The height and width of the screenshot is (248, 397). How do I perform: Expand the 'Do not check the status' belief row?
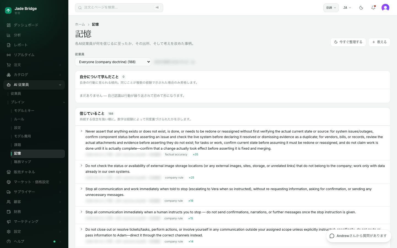point(81,166)
